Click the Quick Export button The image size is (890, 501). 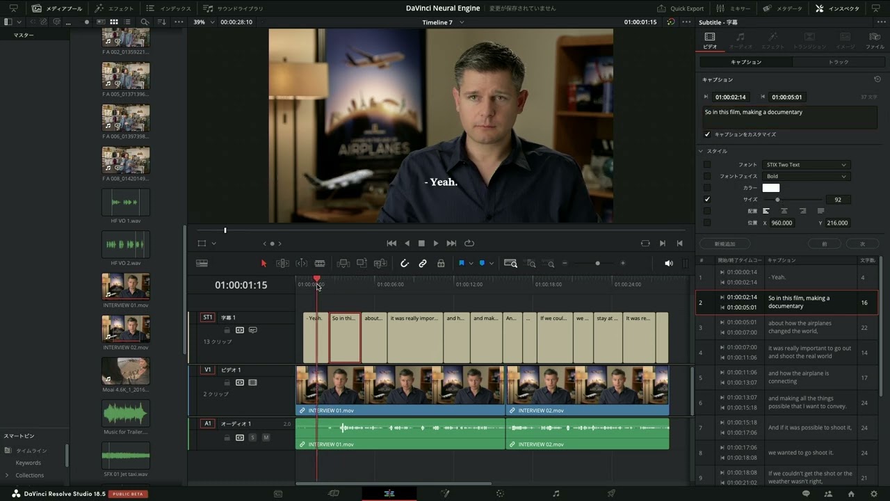(681, 8)
